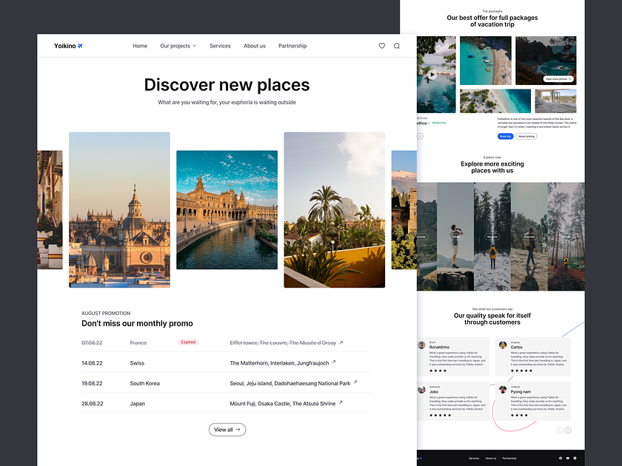
Task: Open arrow link beside Japan destinations
Action: (341, 403)
